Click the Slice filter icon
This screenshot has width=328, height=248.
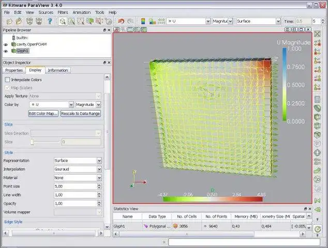click(318, 126)
